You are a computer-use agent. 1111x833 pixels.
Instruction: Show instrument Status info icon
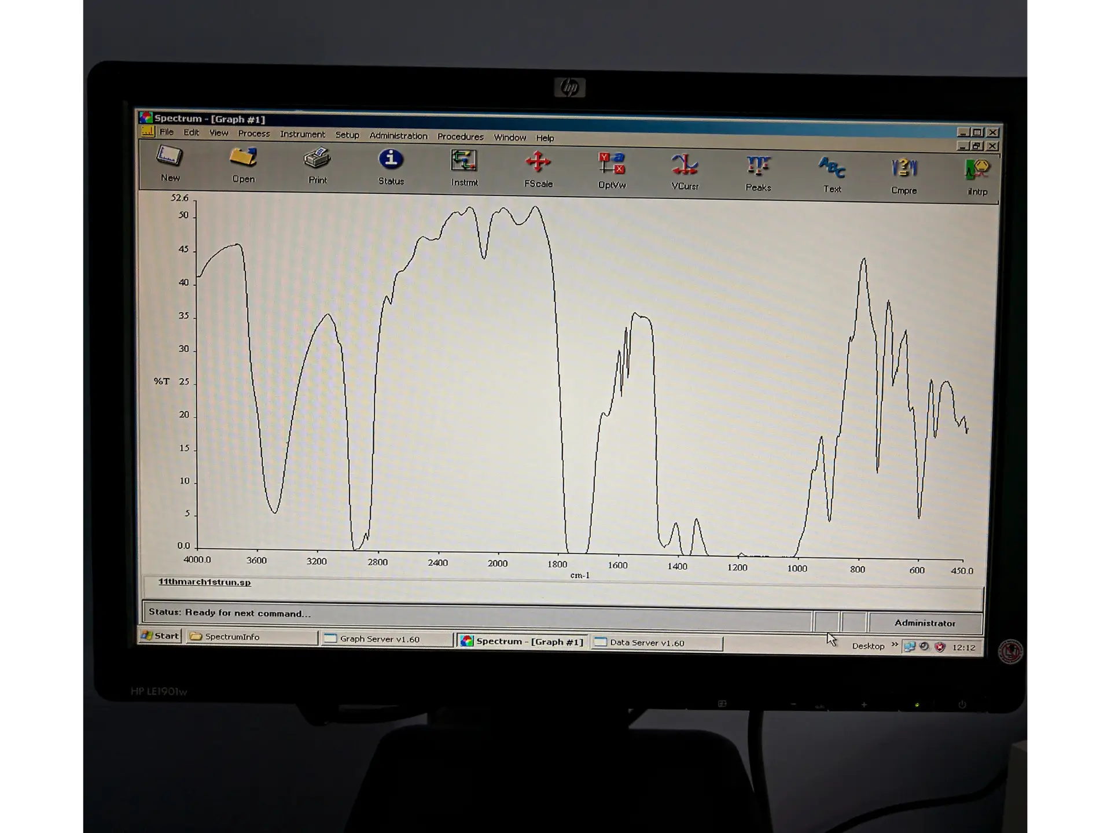(391, 160)
